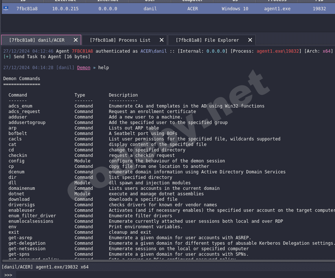Click 'env' command entry
The height and width of the screenshot is (278, 335).
[12, 227]
